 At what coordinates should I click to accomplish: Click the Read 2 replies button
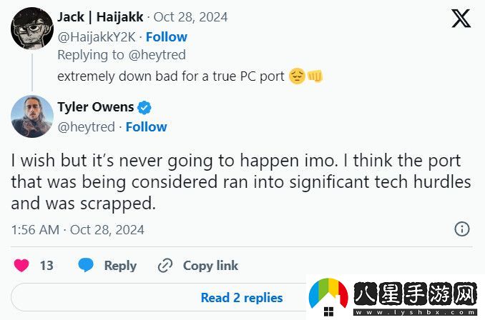pyautogui.click(x=242, y=298)
